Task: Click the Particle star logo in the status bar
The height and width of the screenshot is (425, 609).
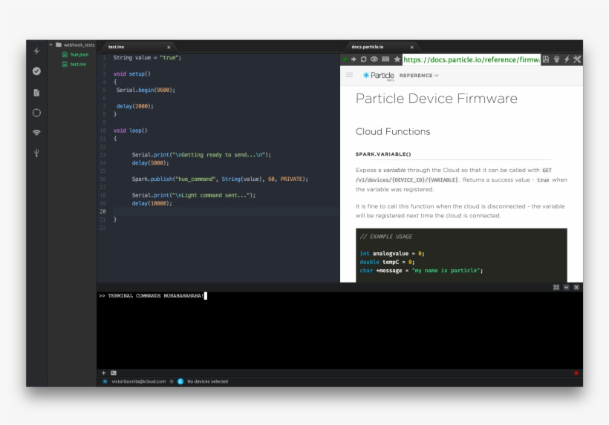Action: tap(105, 381)
